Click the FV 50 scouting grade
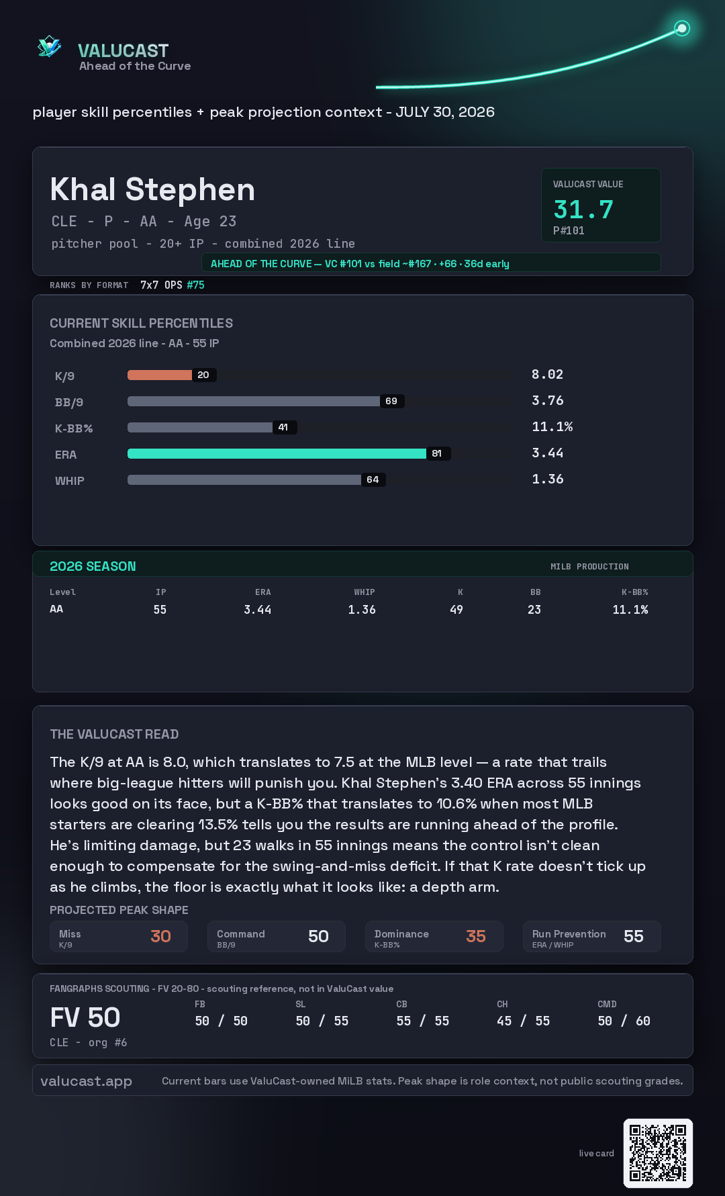The height and width of the screenshot is (1196, 725). [85, 1018]
